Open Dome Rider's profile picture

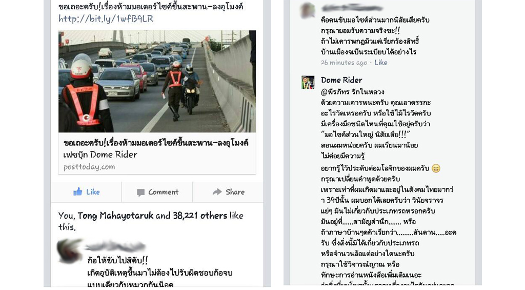coord(308,83)
